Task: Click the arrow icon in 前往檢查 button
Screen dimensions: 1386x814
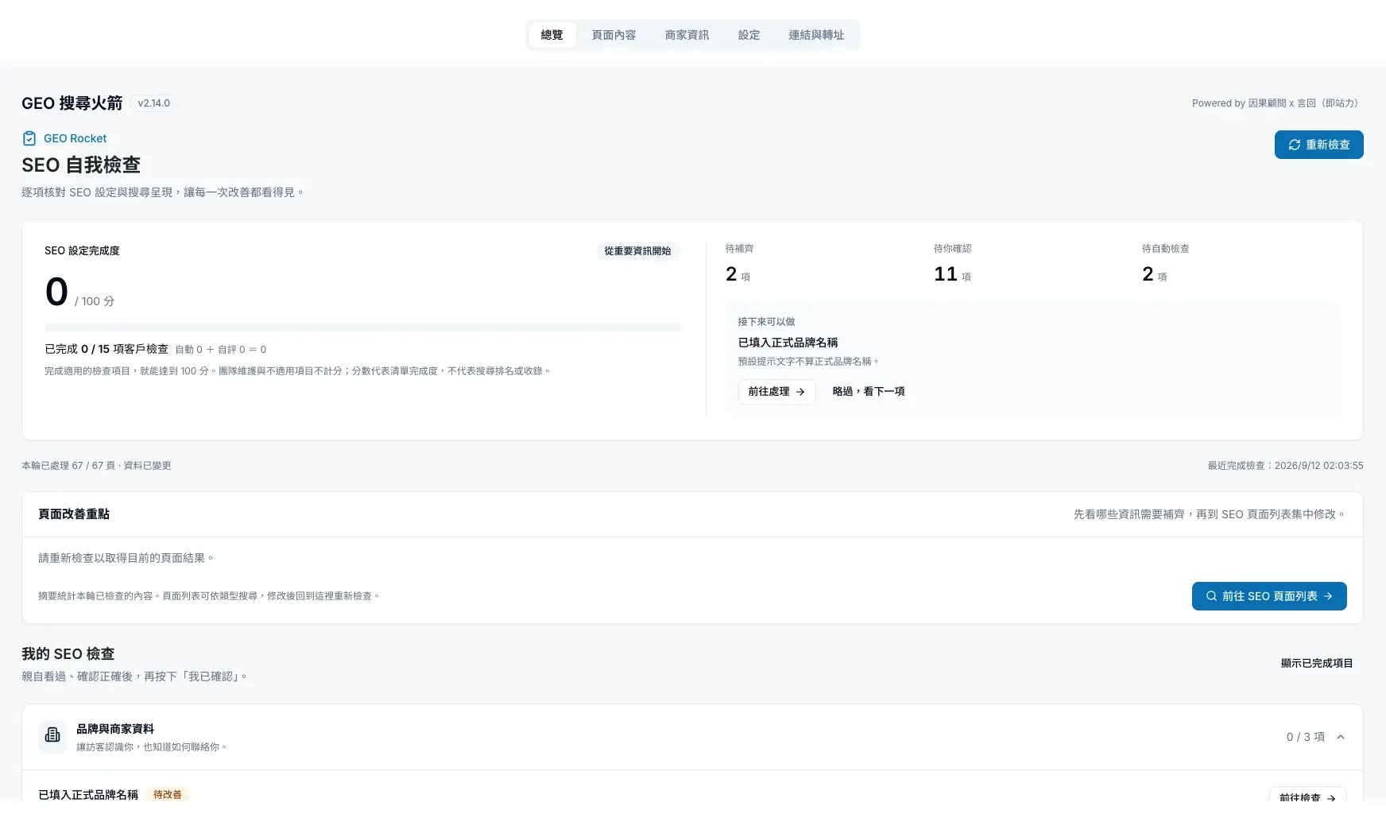Action: pos(1331,798)
